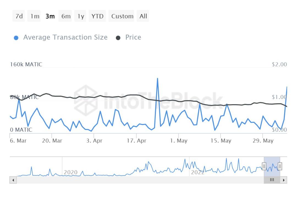The width and height of the screenshot is (297, 198).
Task: Show All historical data
Action: click(x=143, y=16)
